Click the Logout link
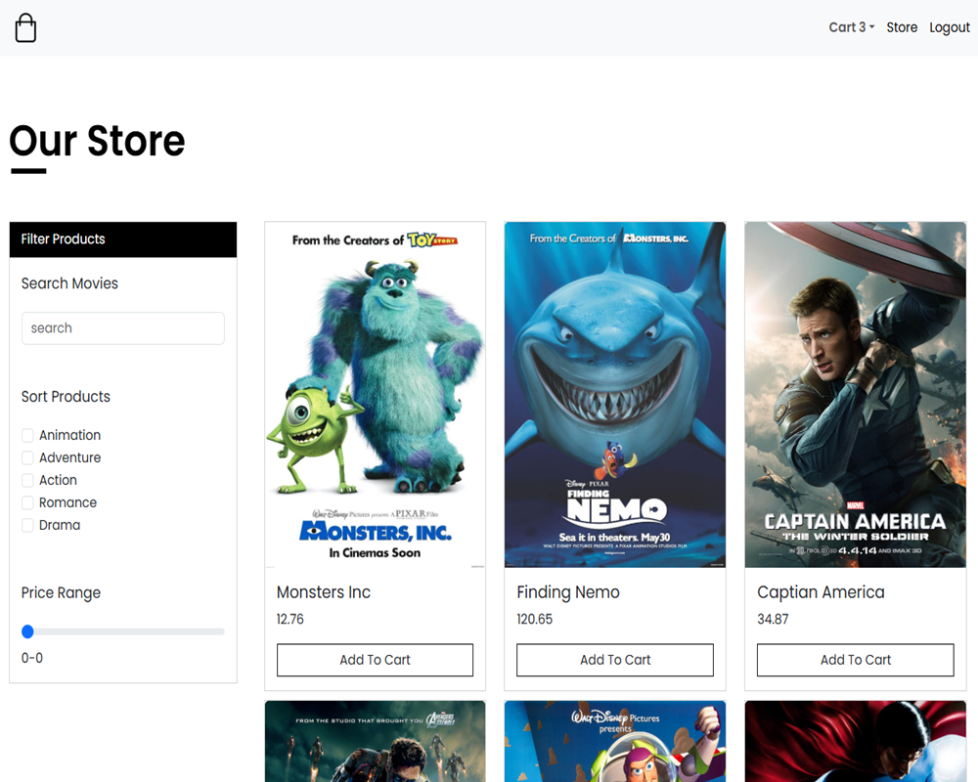The width and height of the screenshot is (978, 782). click(950, 27)
